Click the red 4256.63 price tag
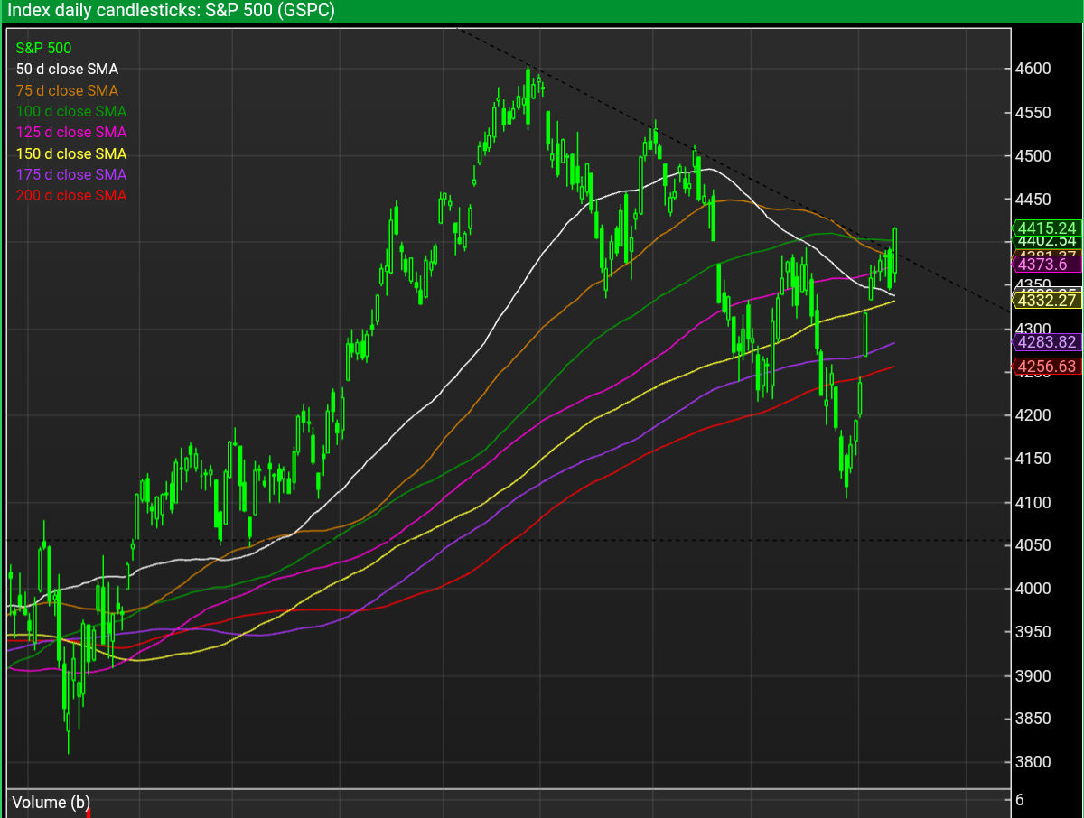This screenshot has width=1084, height=818. tap(1046, 366)
